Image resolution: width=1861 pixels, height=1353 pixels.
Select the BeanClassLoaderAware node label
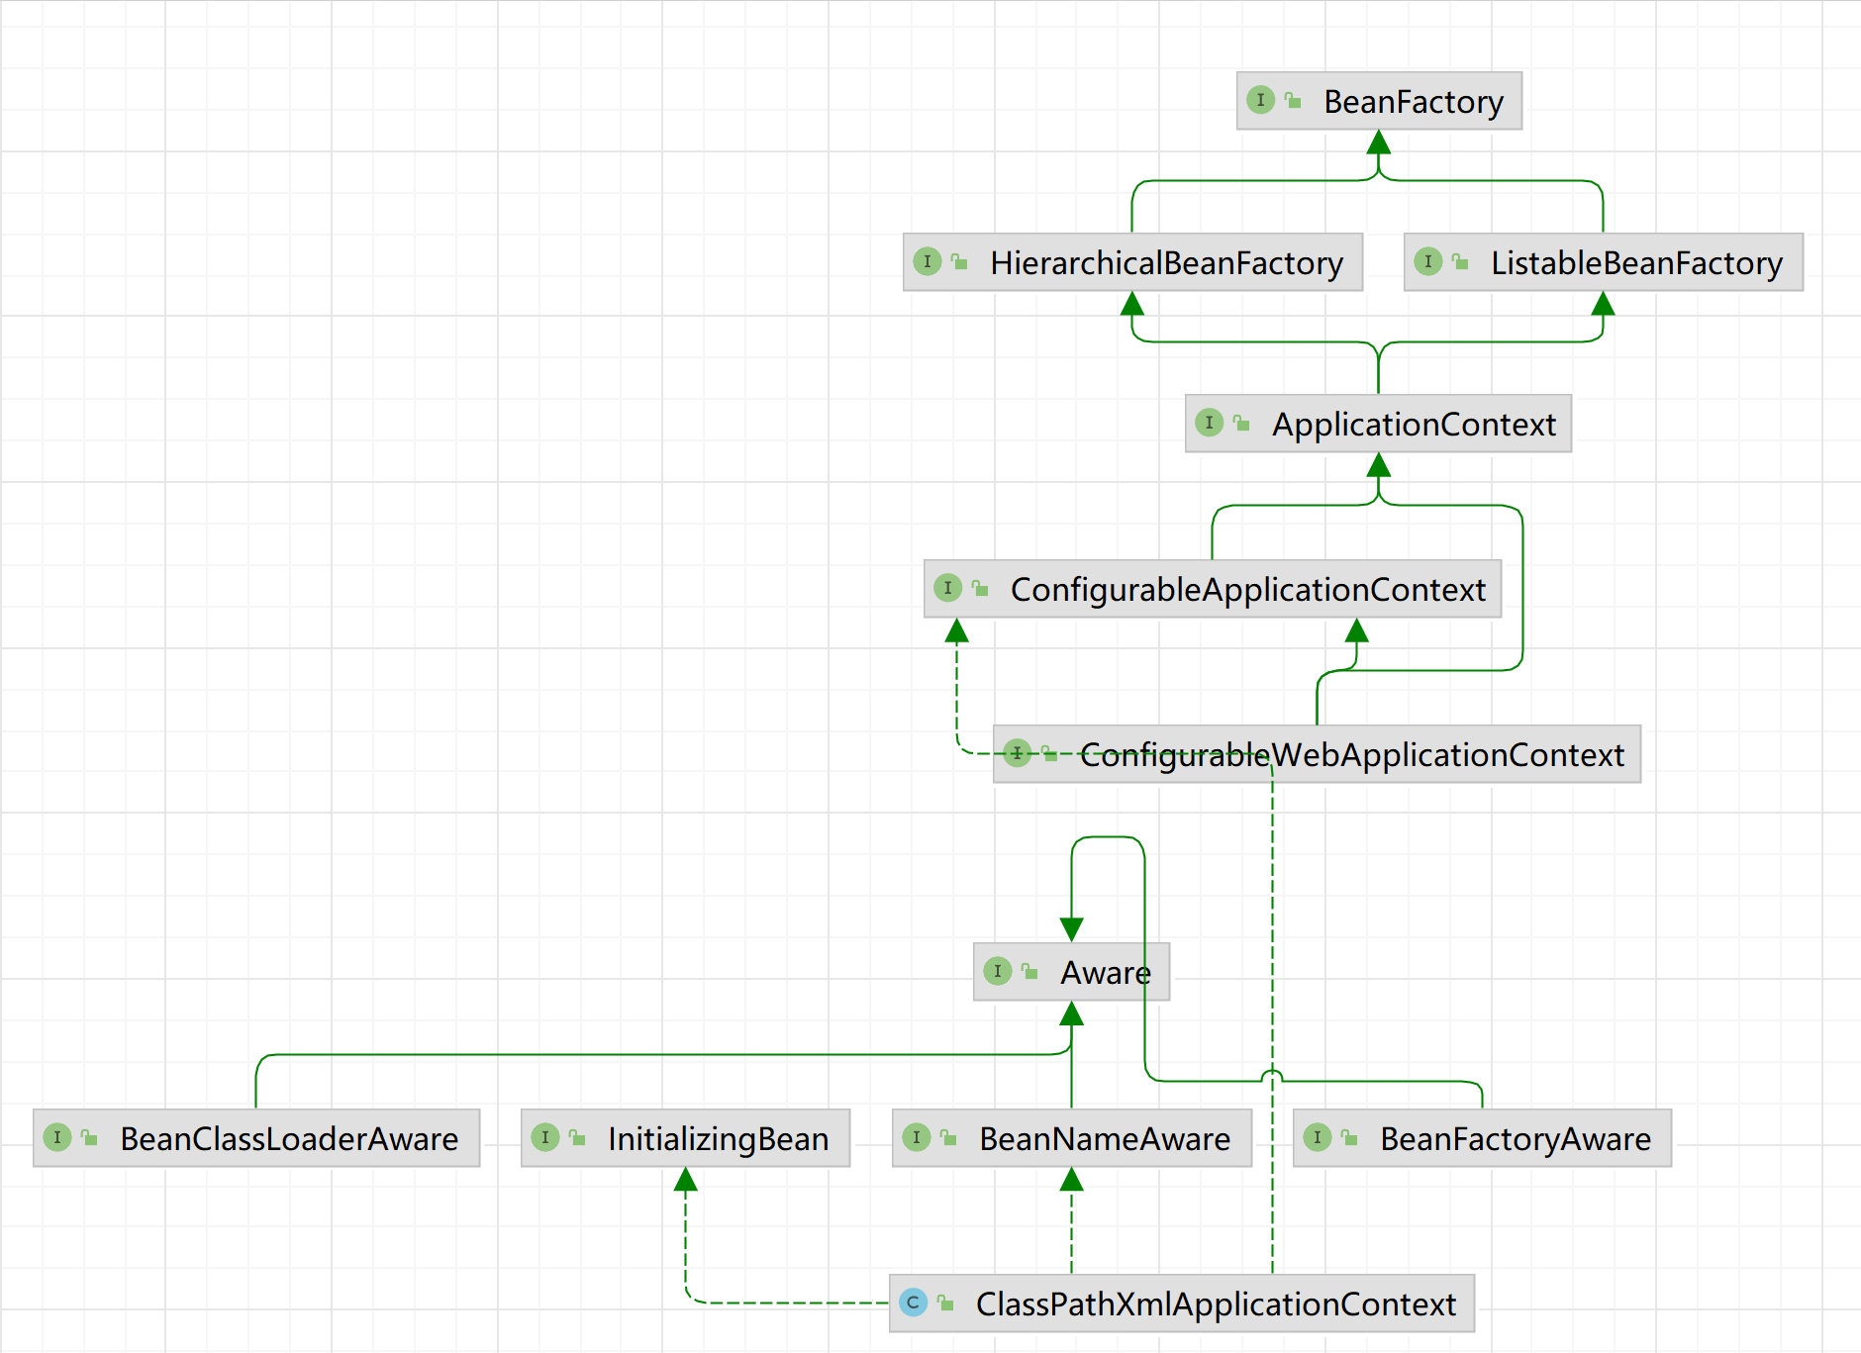[289, 1139]
